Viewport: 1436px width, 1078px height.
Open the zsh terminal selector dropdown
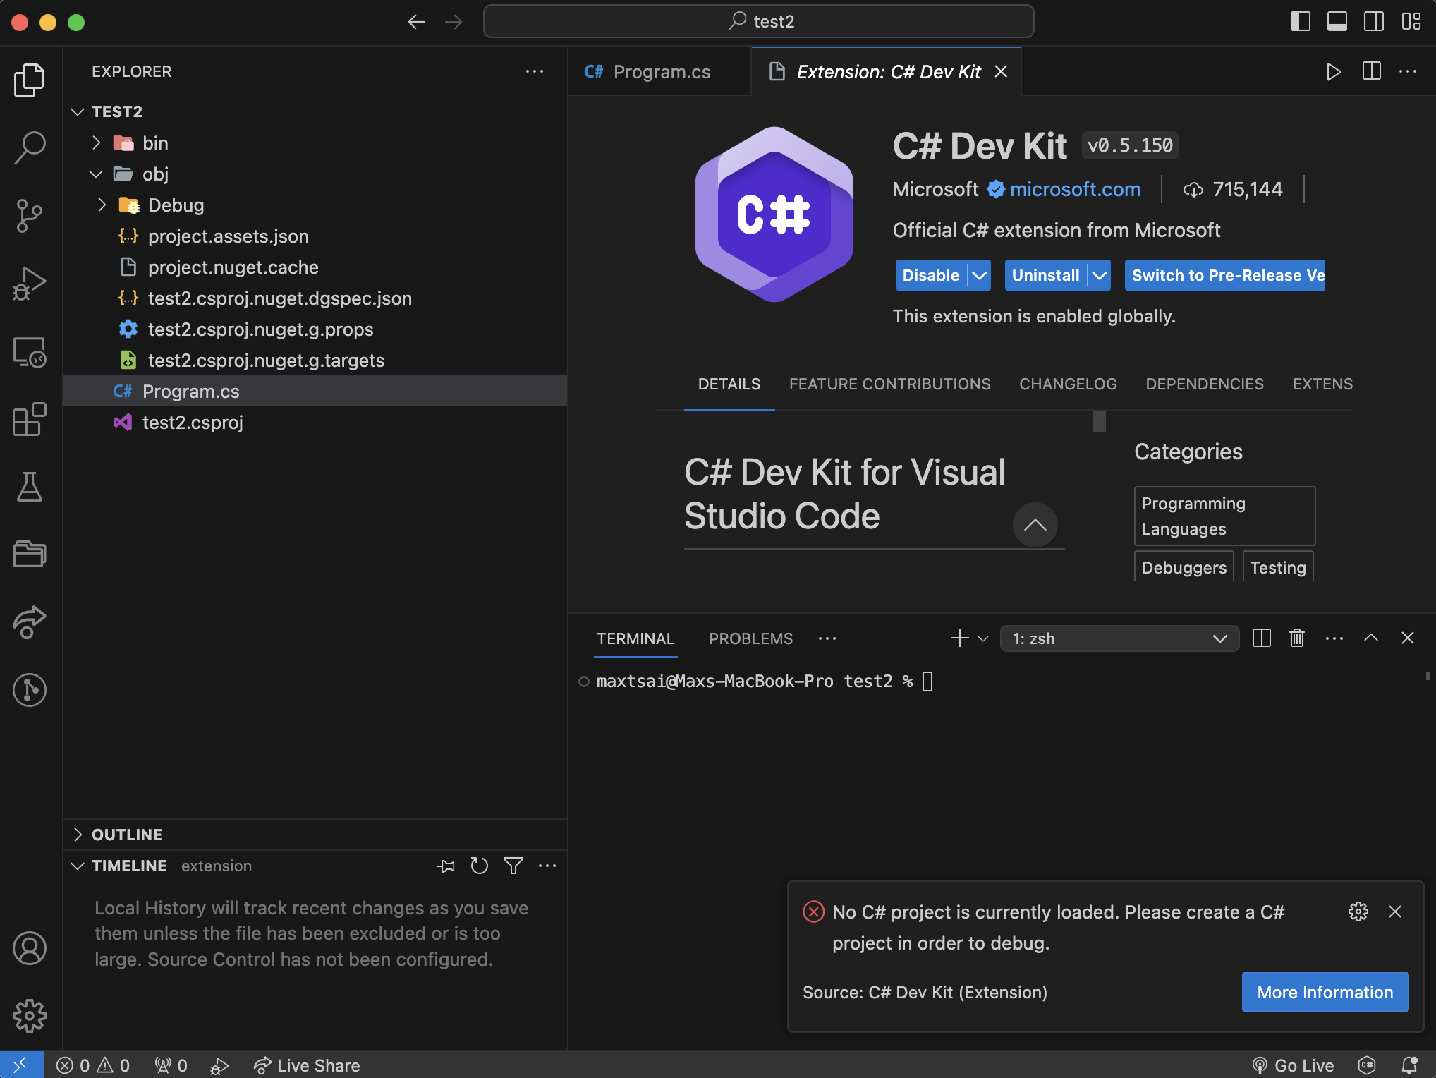click(1119, 638)
